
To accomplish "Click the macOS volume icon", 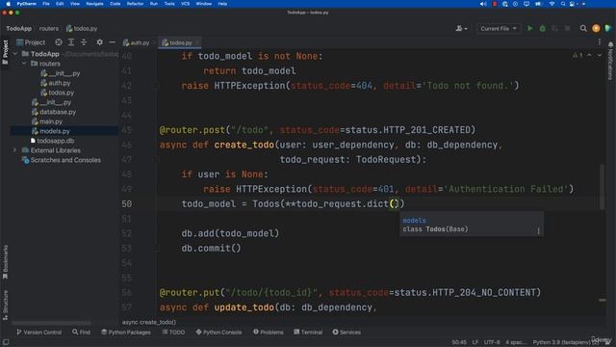I will (x=483, y=4).
